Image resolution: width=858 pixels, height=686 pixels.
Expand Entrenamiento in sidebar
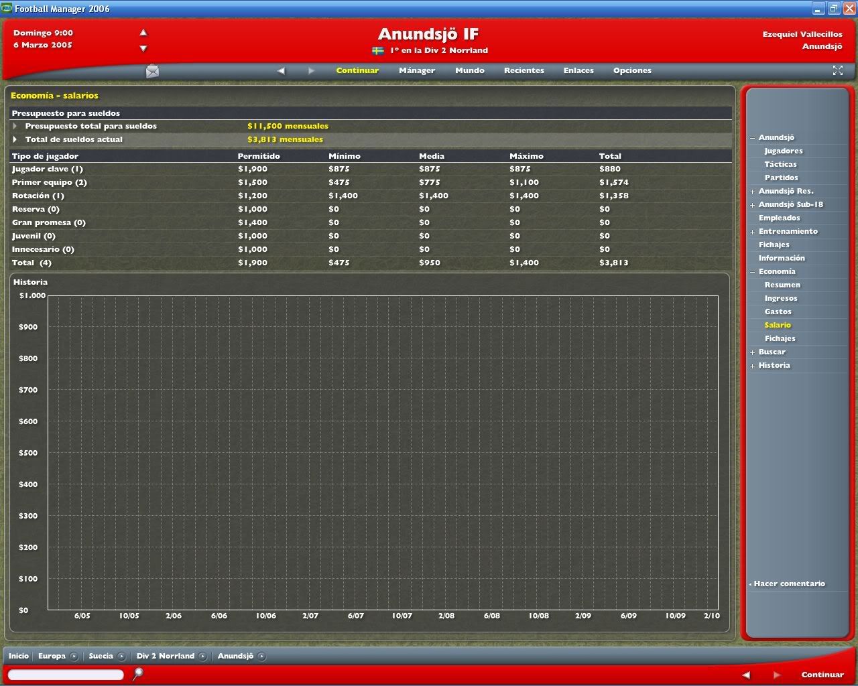[x=752, y=232]
